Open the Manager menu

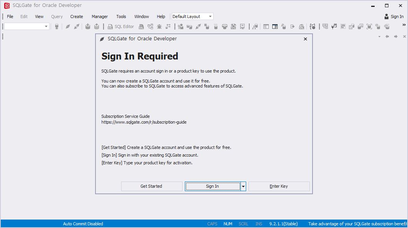(100, 17)
